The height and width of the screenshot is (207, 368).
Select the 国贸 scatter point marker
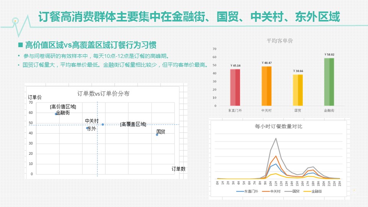click(x=157, y=135)
